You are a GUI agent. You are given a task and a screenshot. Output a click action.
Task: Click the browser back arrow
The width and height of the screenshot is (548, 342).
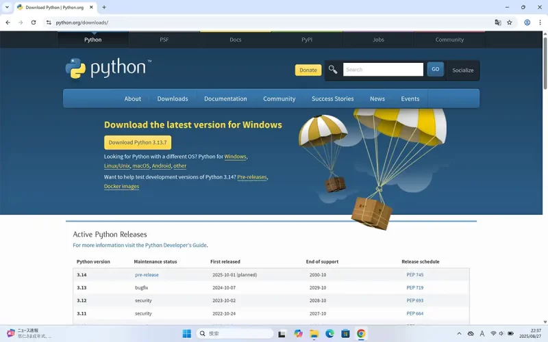pyautogui.click(x=8, y=23)
